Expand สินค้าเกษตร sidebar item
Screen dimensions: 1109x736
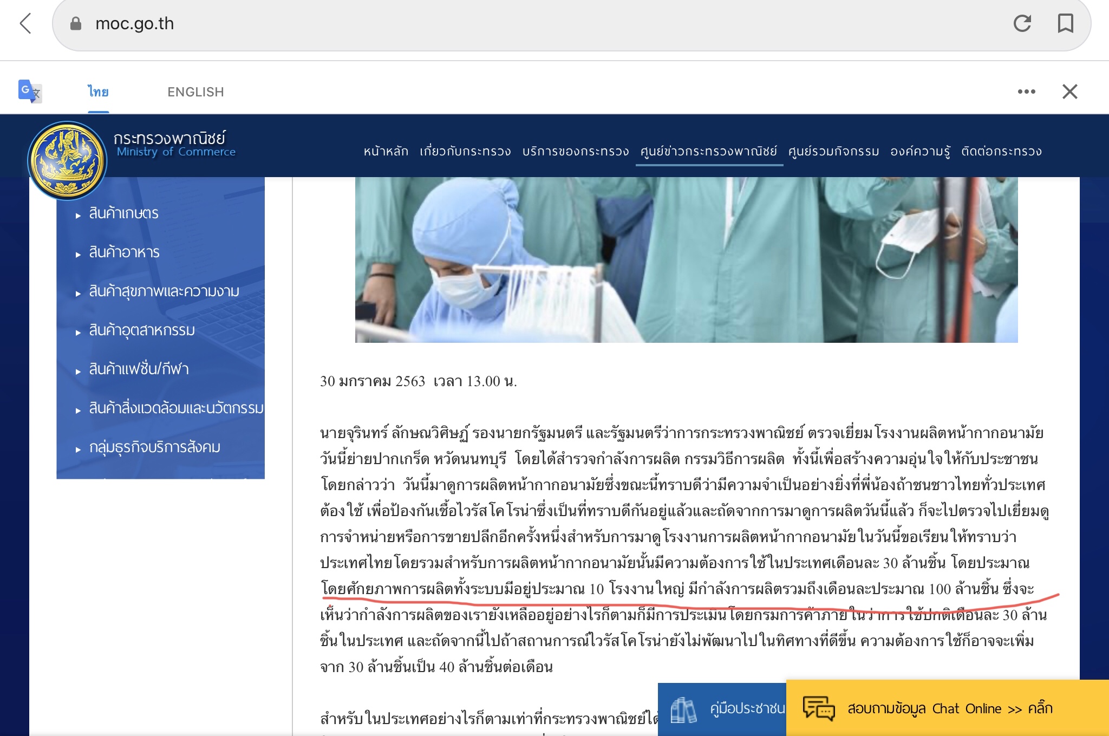point(123,213)
